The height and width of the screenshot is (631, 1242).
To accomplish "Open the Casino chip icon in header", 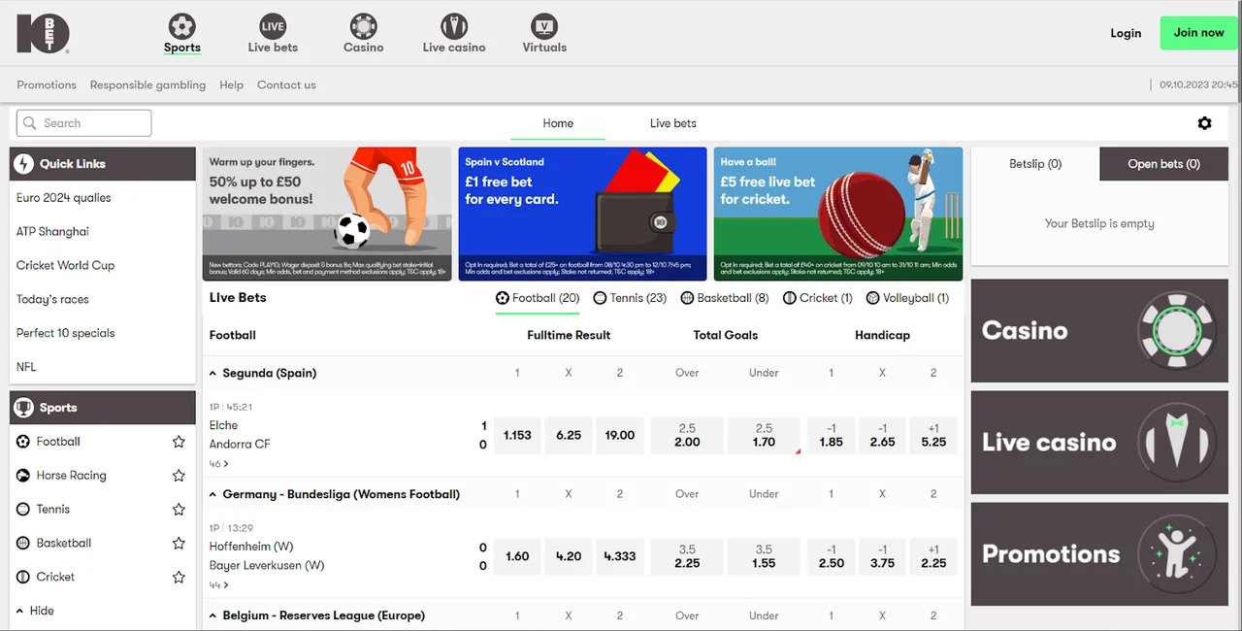I will (363, 26).
